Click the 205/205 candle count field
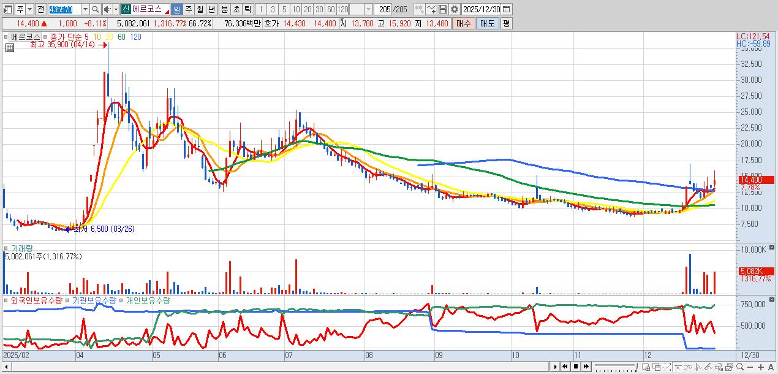Screen dimensions: 778x374 [x=393, y=9]
